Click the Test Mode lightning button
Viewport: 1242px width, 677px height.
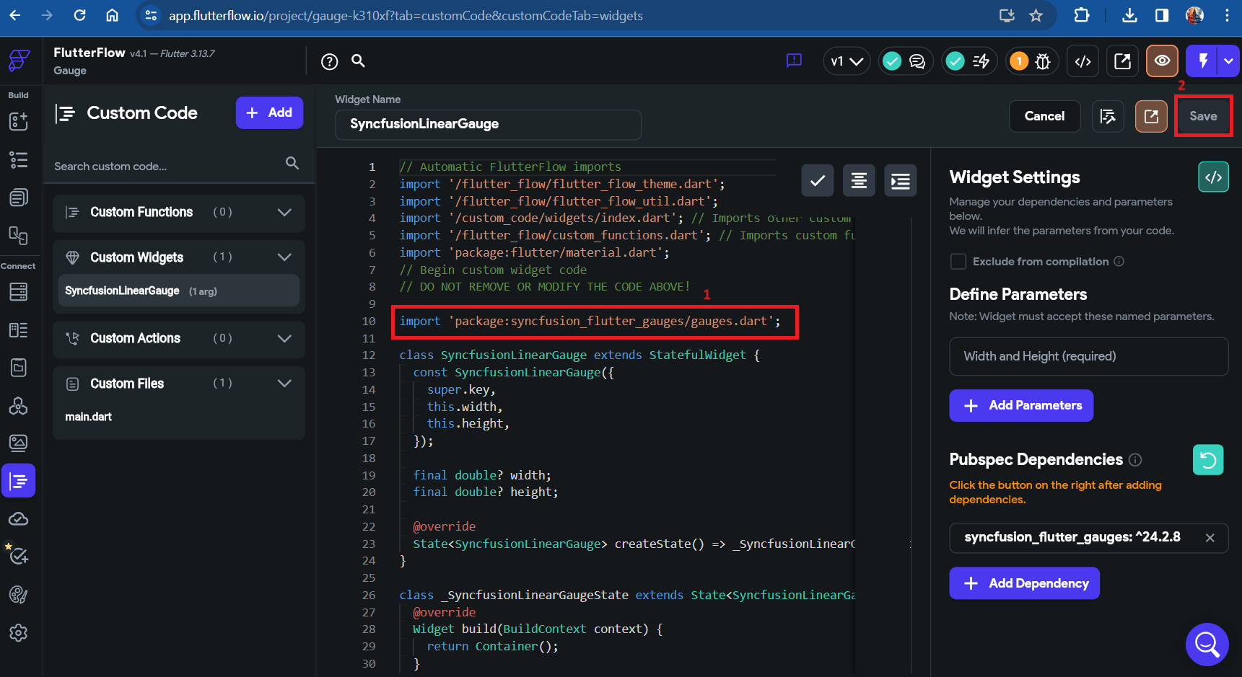pos(1202,61)
